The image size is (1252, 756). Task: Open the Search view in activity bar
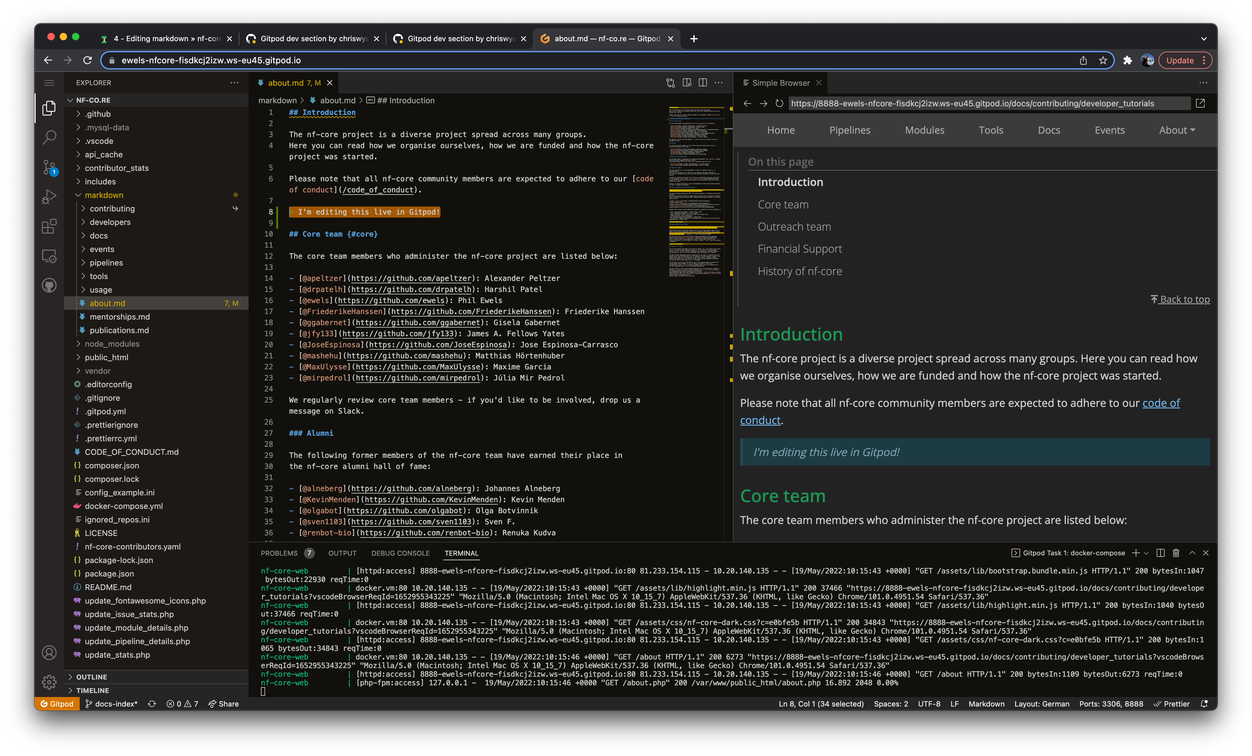click(x=49, y=137)
